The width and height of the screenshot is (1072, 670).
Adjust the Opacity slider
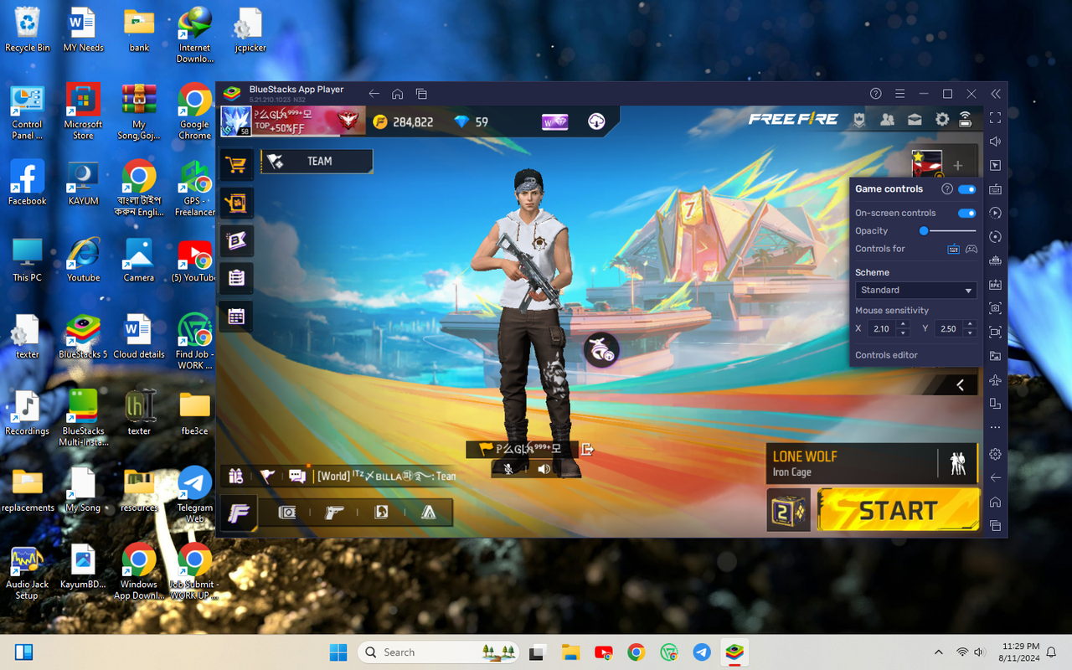point(947,231)
